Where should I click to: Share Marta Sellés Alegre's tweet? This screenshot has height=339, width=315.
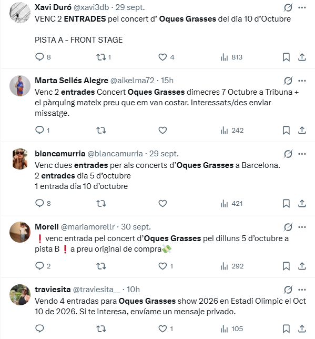coord(302,131)
